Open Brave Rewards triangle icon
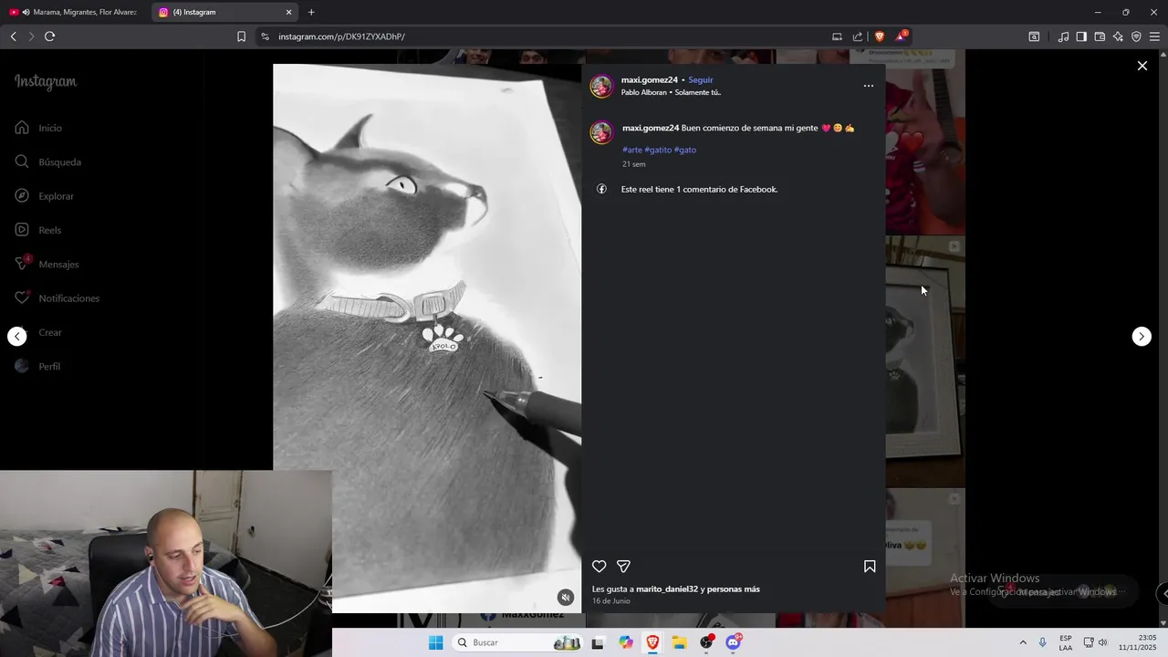 [x=901, y=36]
